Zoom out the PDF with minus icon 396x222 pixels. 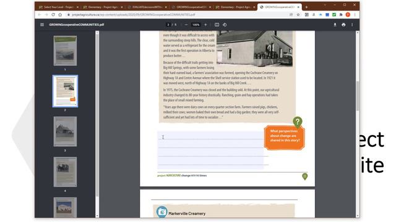click(x=186, y=25)
